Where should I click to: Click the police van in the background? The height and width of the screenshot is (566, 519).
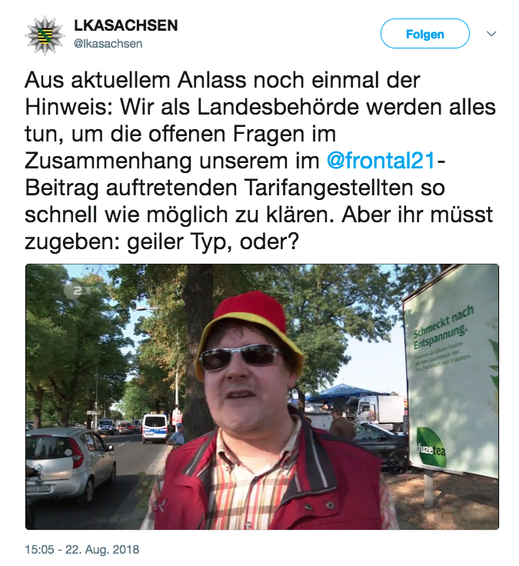(x=155, y=428)
